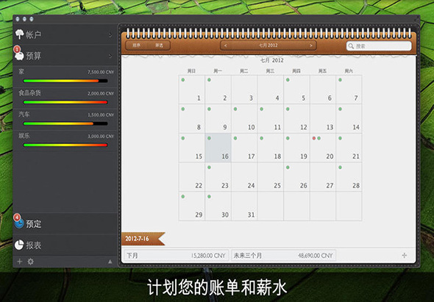Viewport: 434px width, 302px height.
Task: Click the 食品杂货 budget progress bar
Action: 65,102
